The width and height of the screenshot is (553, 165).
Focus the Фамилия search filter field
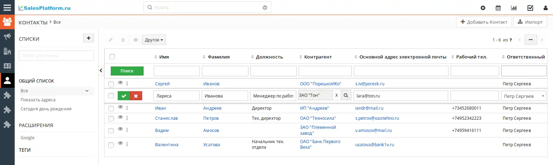pos(225,71)
